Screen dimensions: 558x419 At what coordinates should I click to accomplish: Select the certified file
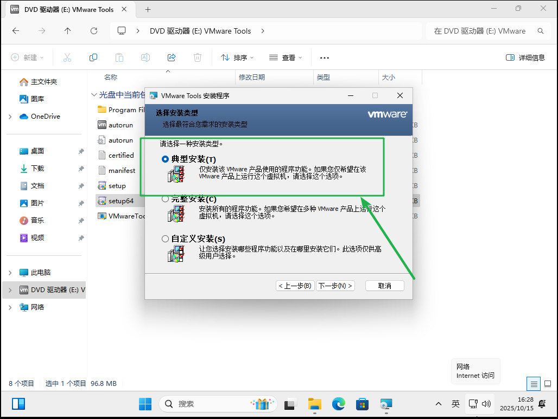116,156
